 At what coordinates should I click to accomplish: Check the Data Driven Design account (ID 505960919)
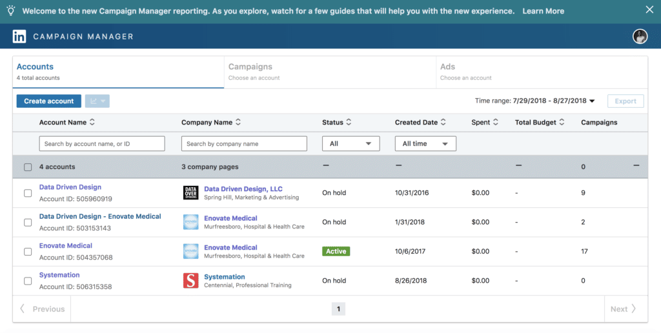click(x=28, y=193)
